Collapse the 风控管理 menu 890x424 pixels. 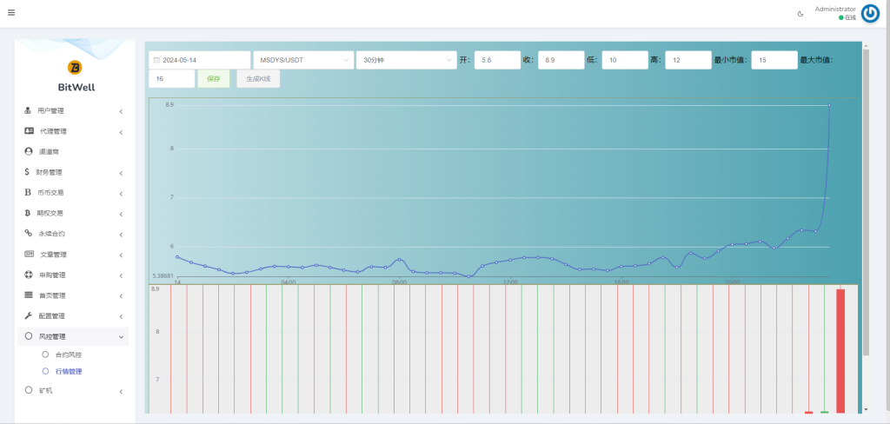(121, 336)
